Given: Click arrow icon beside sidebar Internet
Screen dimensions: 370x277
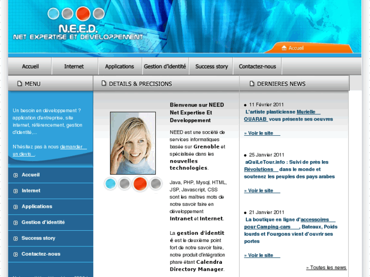Looking at the screenshot, I should [x=16, y=191].
